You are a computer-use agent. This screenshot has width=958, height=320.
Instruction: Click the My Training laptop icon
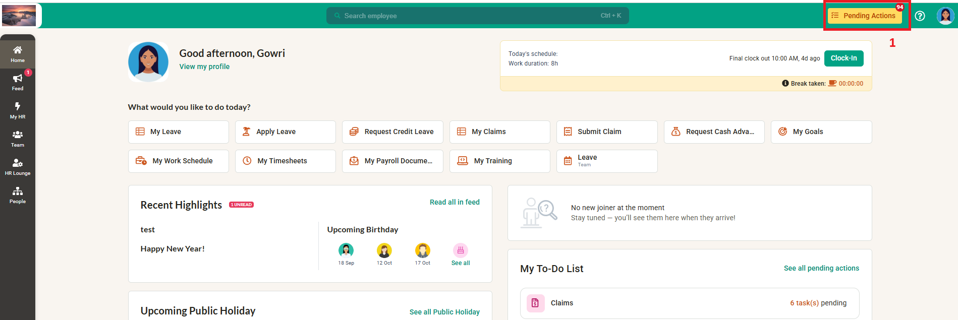[462, 161]
